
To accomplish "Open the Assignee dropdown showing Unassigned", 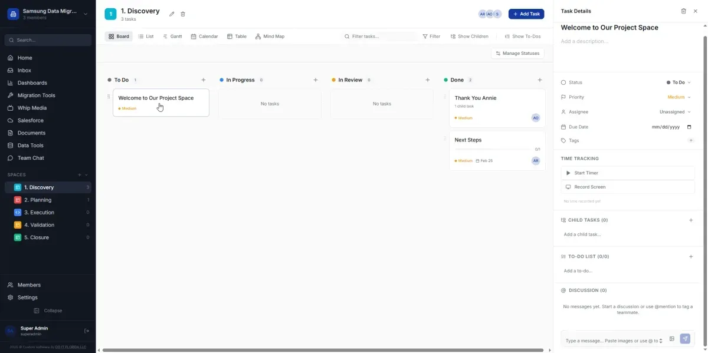I will coord(675,112).
